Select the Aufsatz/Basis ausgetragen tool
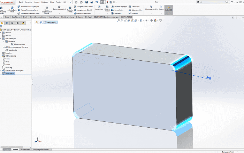 pos(28,7)
